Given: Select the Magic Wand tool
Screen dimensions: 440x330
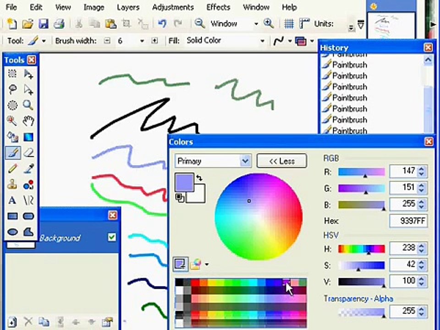Looking at the screenshot, I should (12, 121).
